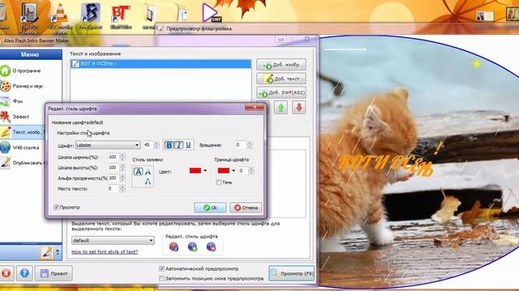Open the Размер и звук menu section
Image resolution: width=519 pixels, height=291 pixels.
[28, 86]
